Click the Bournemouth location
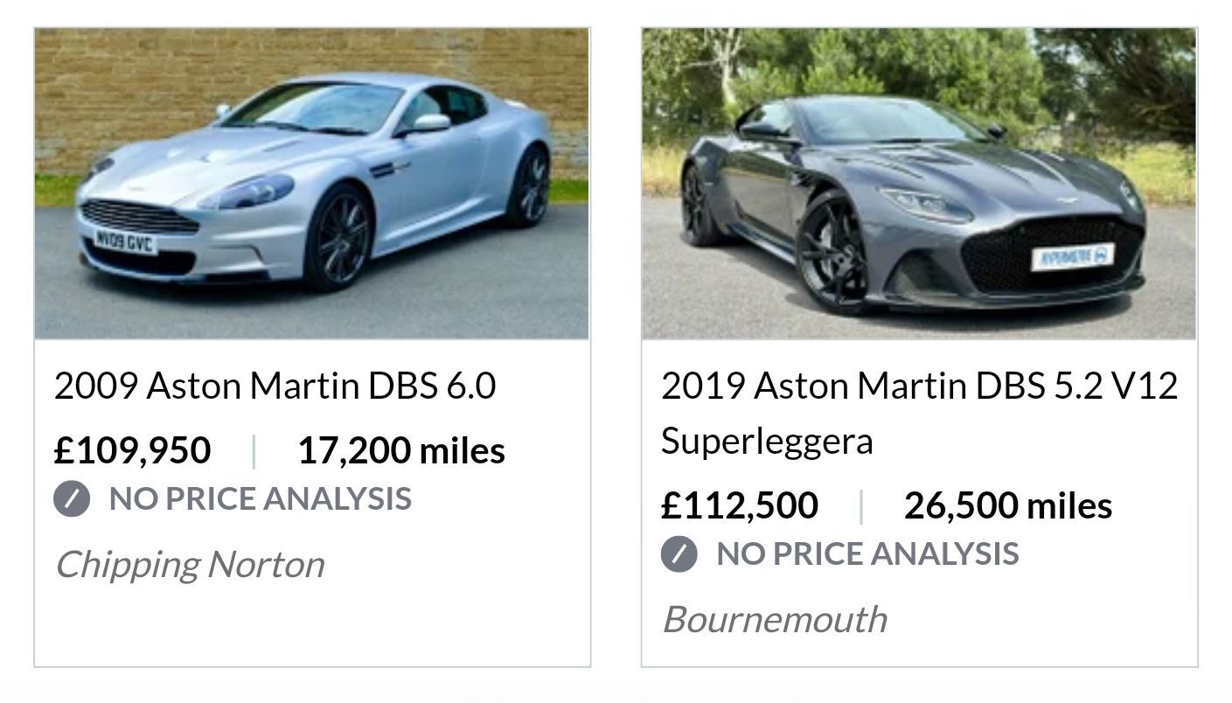This screenshot has width=1232, height=703. (775, 620)
